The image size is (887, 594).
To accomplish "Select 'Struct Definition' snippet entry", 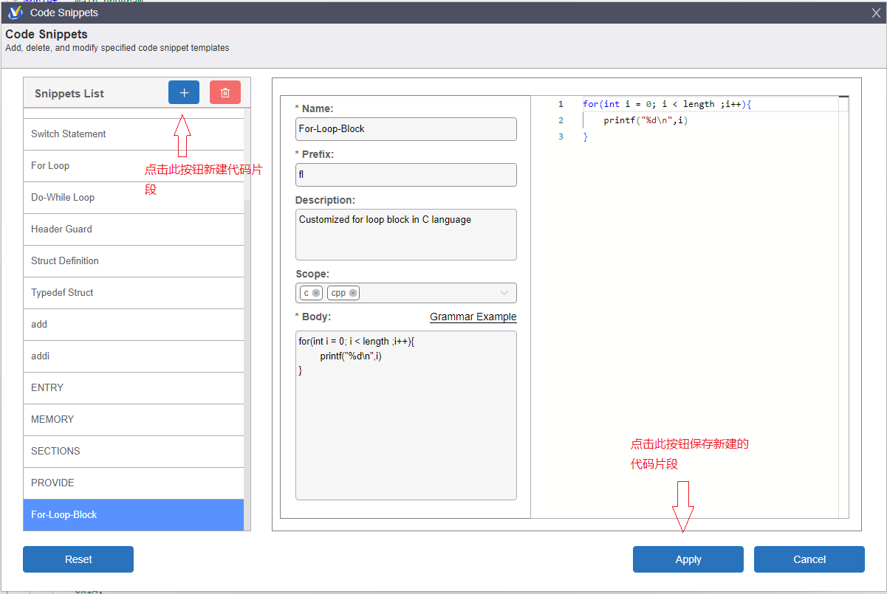I will (x=134, y=260).
